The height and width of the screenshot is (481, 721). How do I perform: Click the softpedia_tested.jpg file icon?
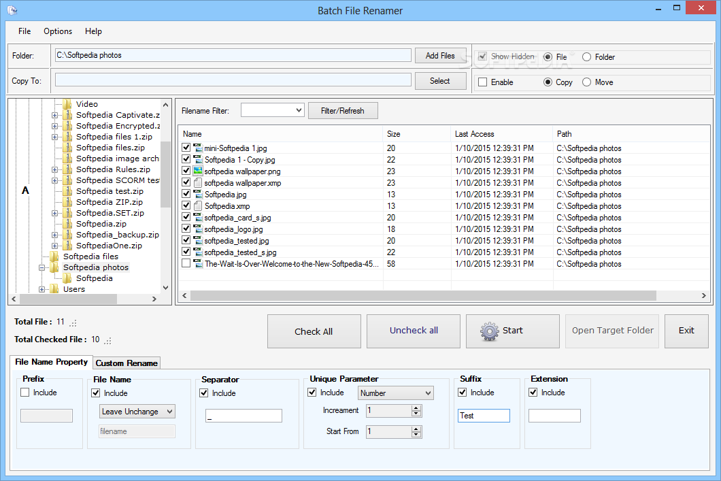click(x=198, y=241)
